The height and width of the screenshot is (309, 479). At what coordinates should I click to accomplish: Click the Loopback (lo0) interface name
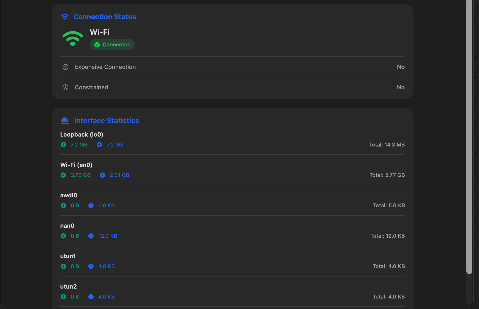point(82,134)
